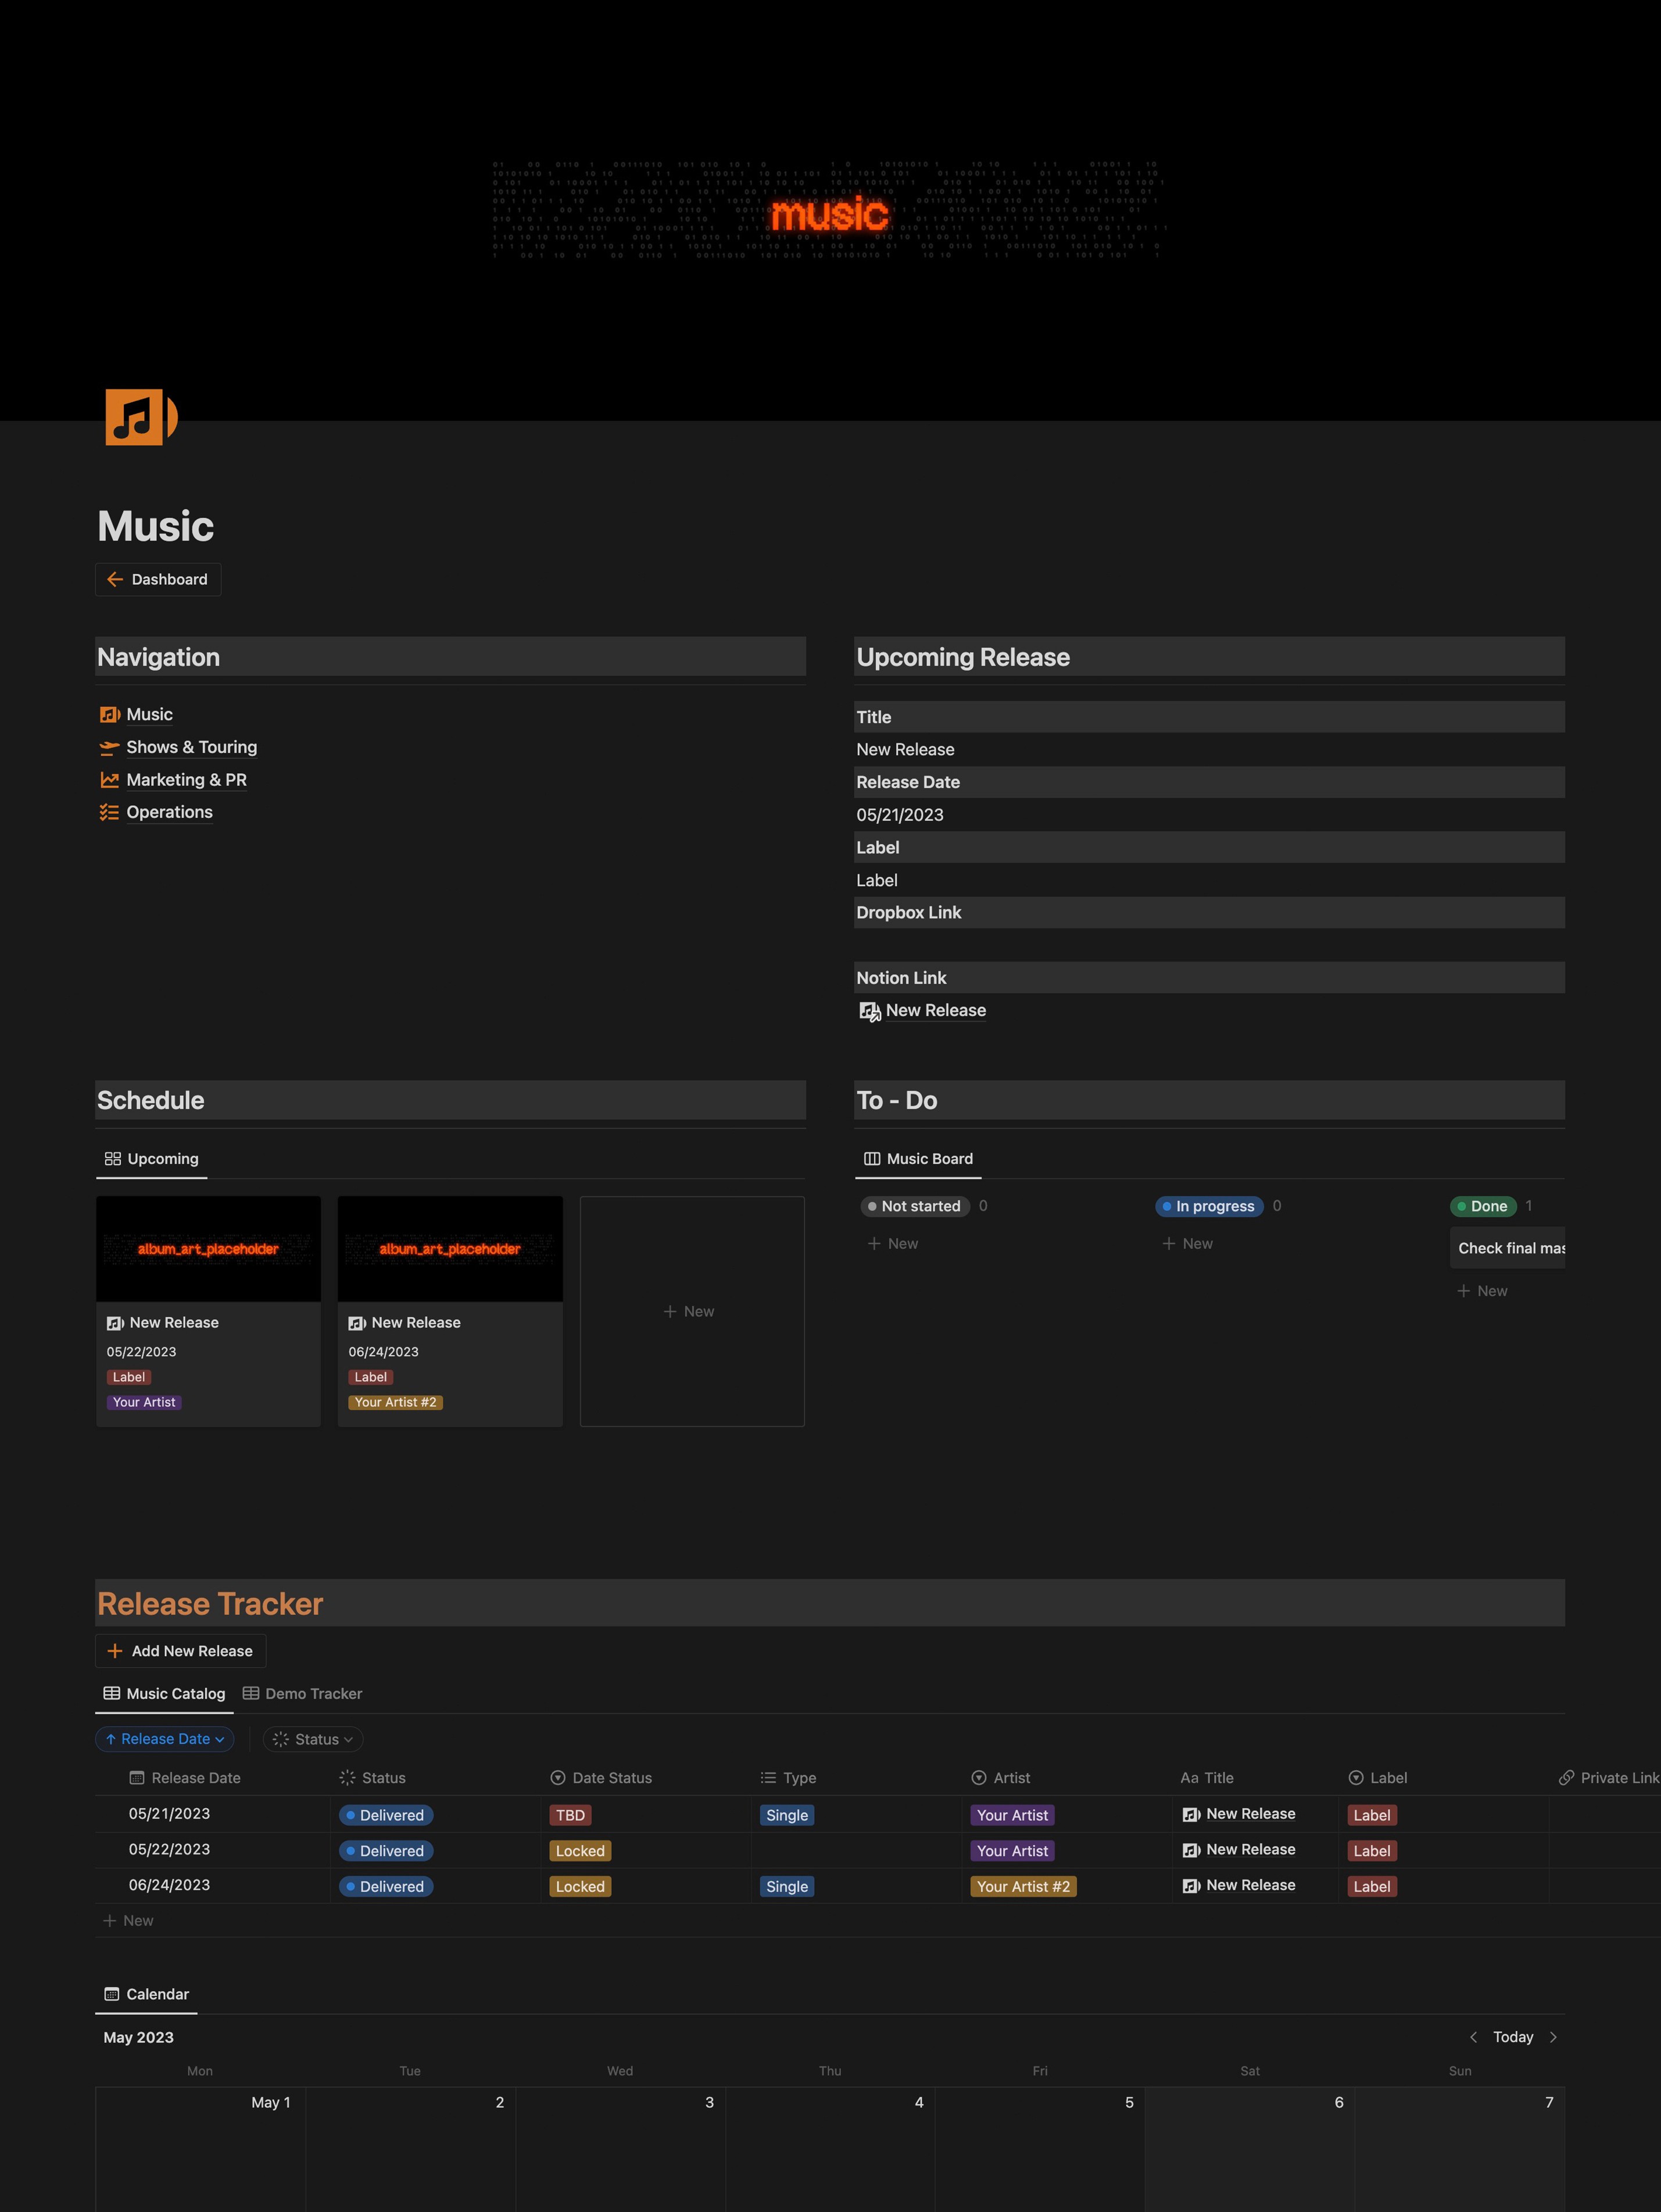Click Operations checklist icon
This screenshot has width=1661, height=2212.
109,812
